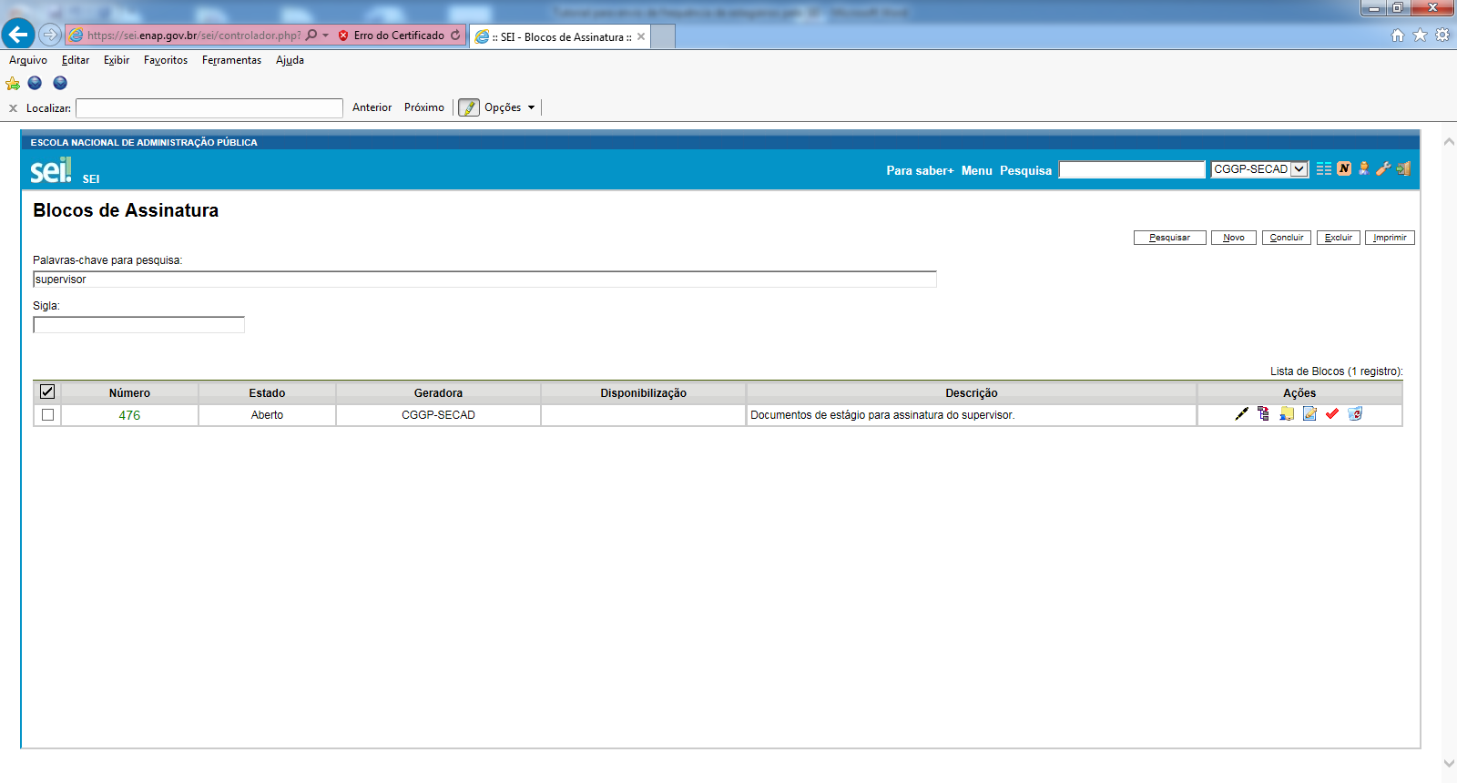Open the Editar menu

[76, 60]
